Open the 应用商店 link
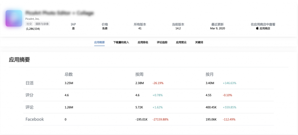 (x=265, y=29)
